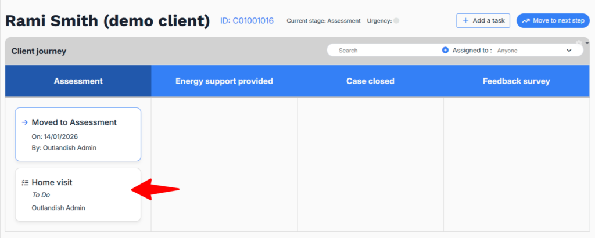Open the Moved to Assessment card
Viewport: 595px width, 238px height.
[78, 134]
